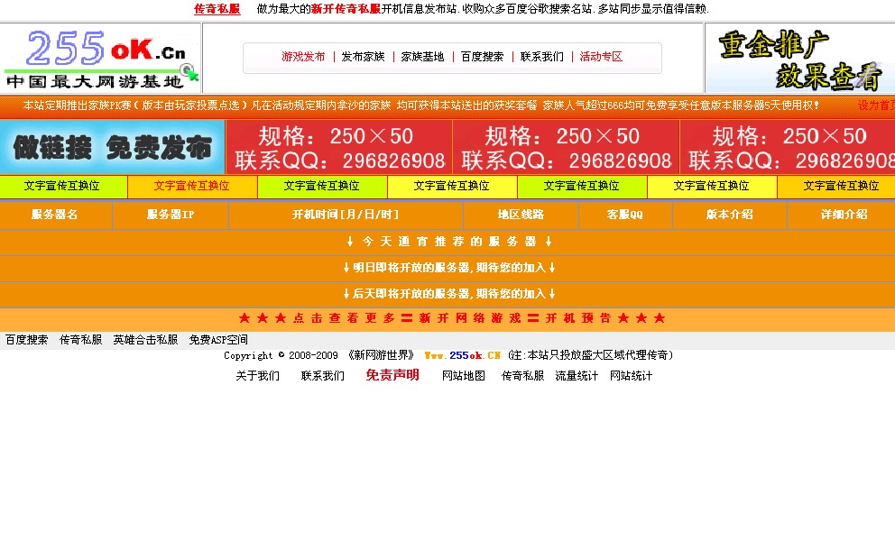Click the 流量统计 footer link

(576, 376)
